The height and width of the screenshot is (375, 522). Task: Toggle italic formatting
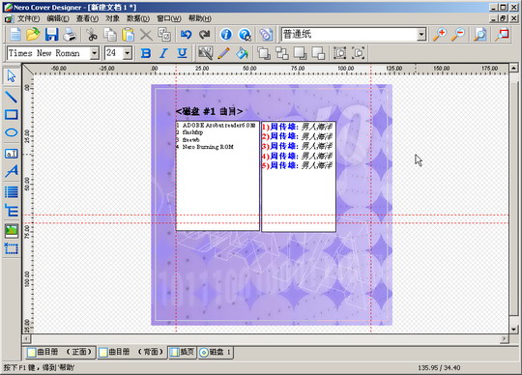pos(163,53)
